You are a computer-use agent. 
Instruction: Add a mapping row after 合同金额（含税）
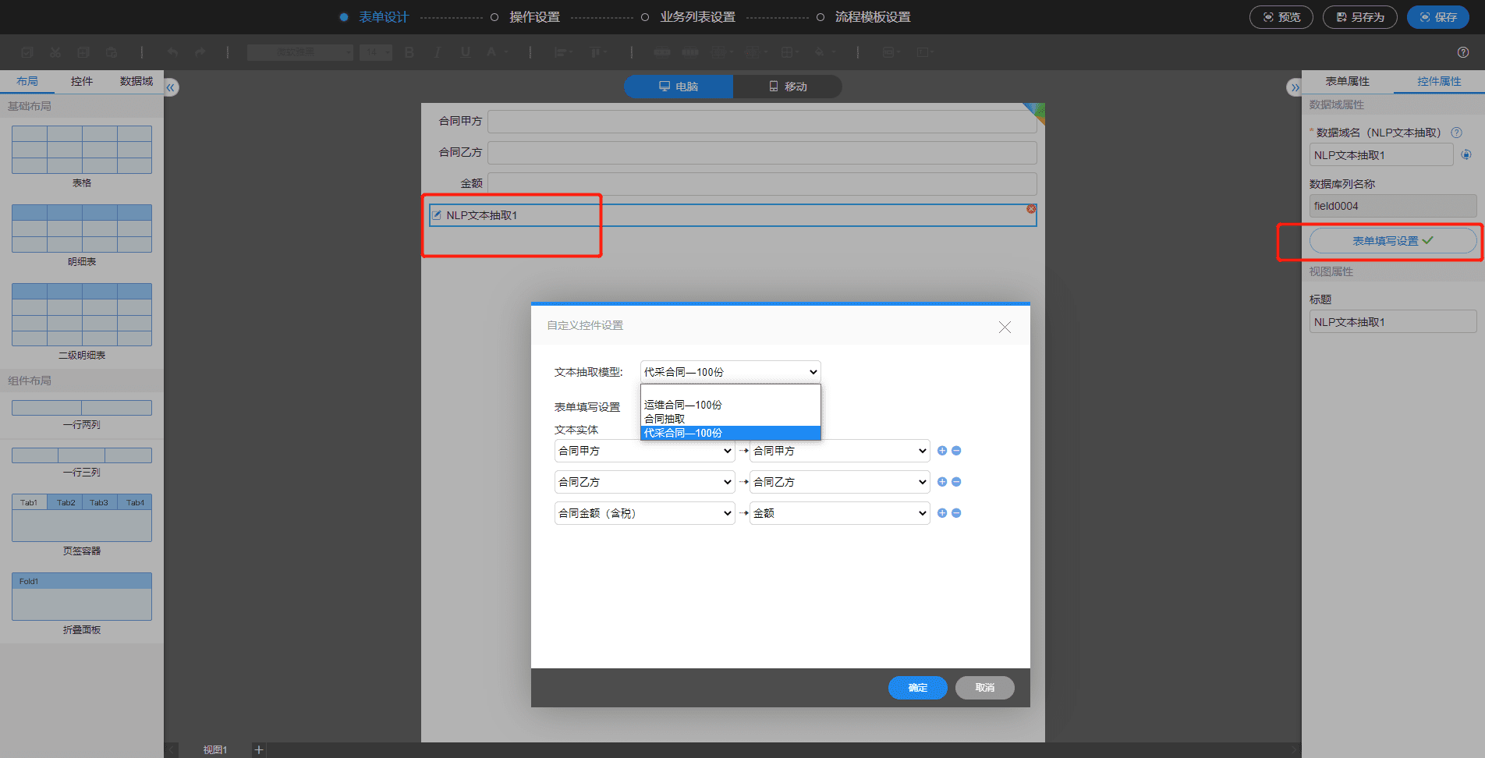(942, 513)
